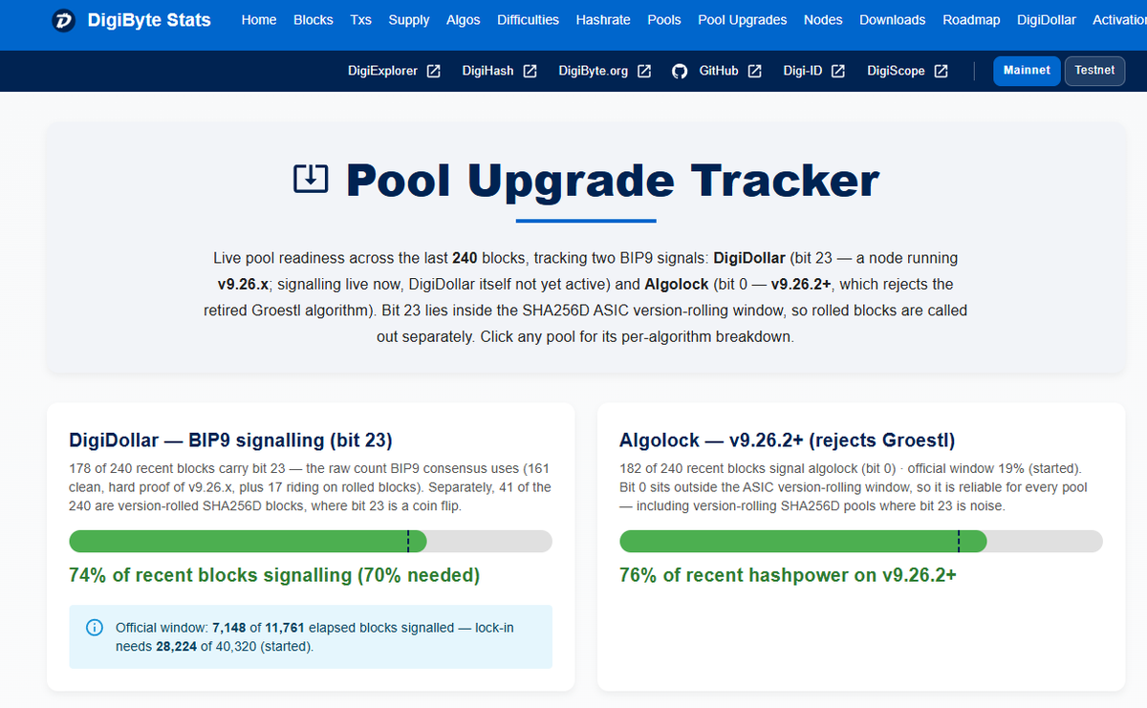Click the 'DigiDollar — BIP9 signalling (bit 23)' heading

coord(230,440)
